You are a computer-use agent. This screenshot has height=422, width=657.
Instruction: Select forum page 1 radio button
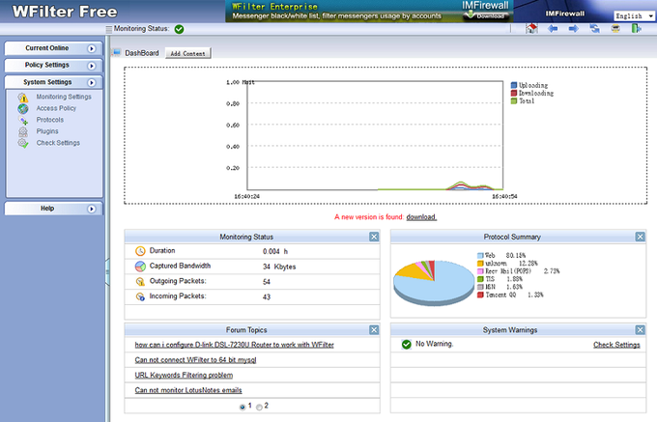tap(243, 407)
